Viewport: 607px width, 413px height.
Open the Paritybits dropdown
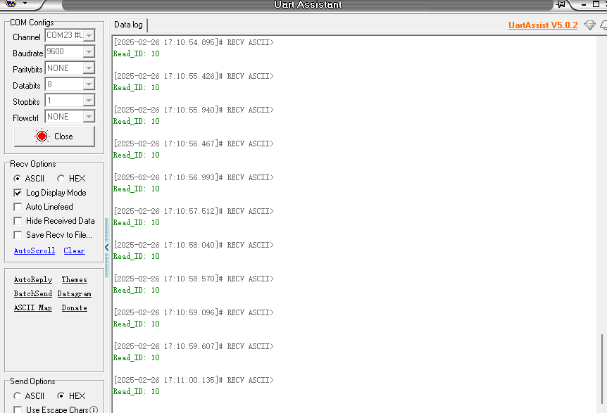pyautogui.click(x=89, y=68)
